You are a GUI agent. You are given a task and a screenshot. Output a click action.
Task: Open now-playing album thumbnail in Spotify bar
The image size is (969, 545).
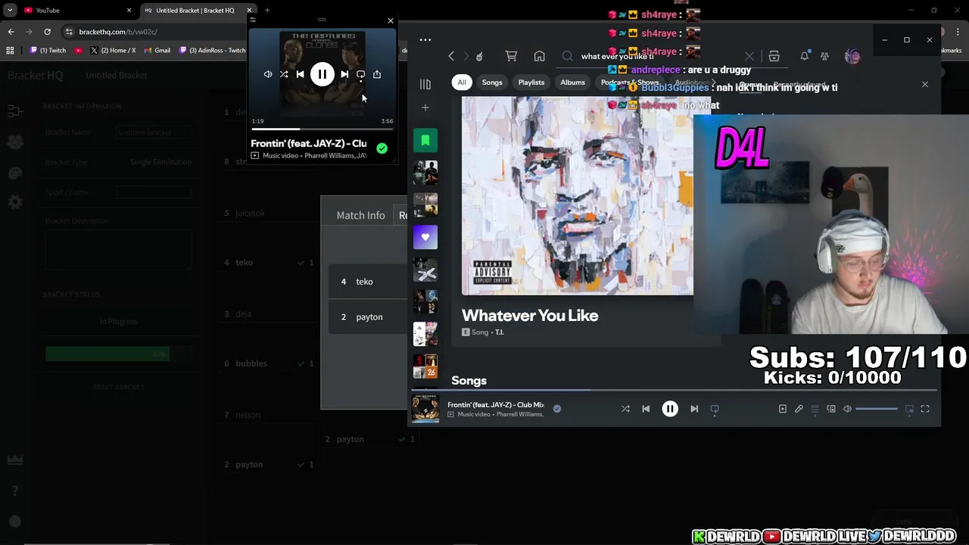pyautogui.click(x=425, y=409)
